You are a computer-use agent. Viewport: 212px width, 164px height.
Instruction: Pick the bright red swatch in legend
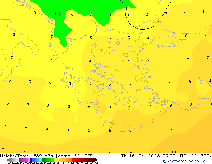click(73, 160)
